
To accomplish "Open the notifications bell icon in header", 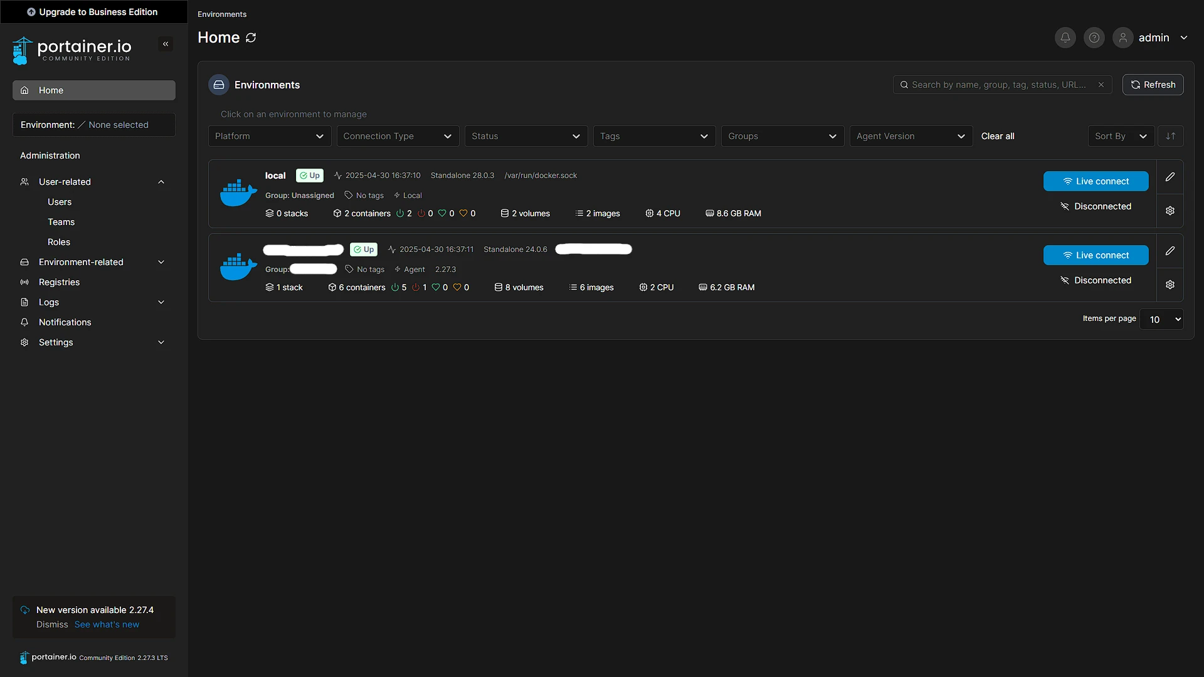I will 1065,38.
